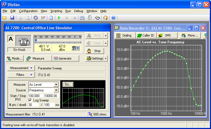Click the Save disk icon
This screenshot has height=129, width=211.
[x=12, y=18]
